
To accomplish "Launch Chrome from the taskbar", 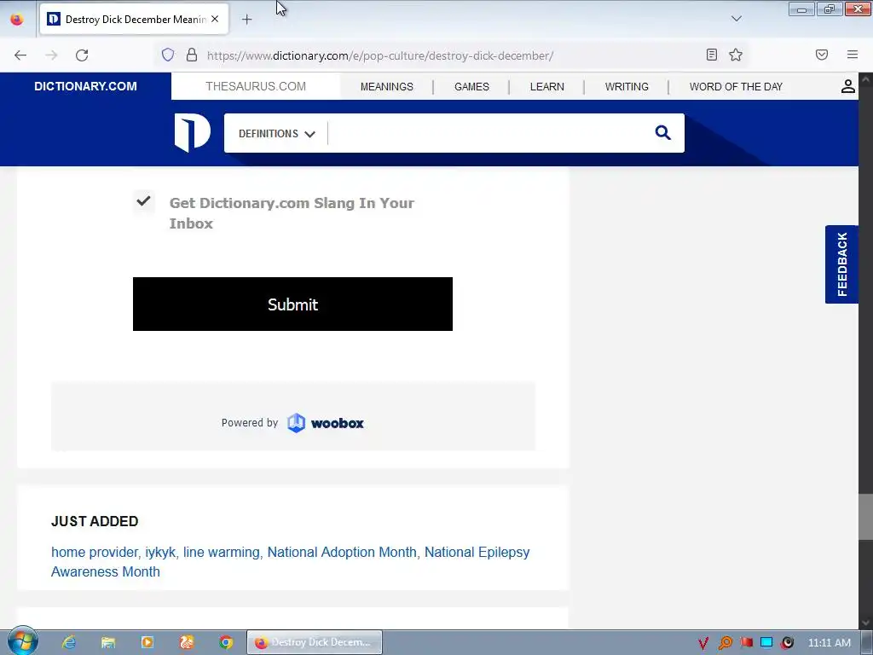I will (225, 642).
